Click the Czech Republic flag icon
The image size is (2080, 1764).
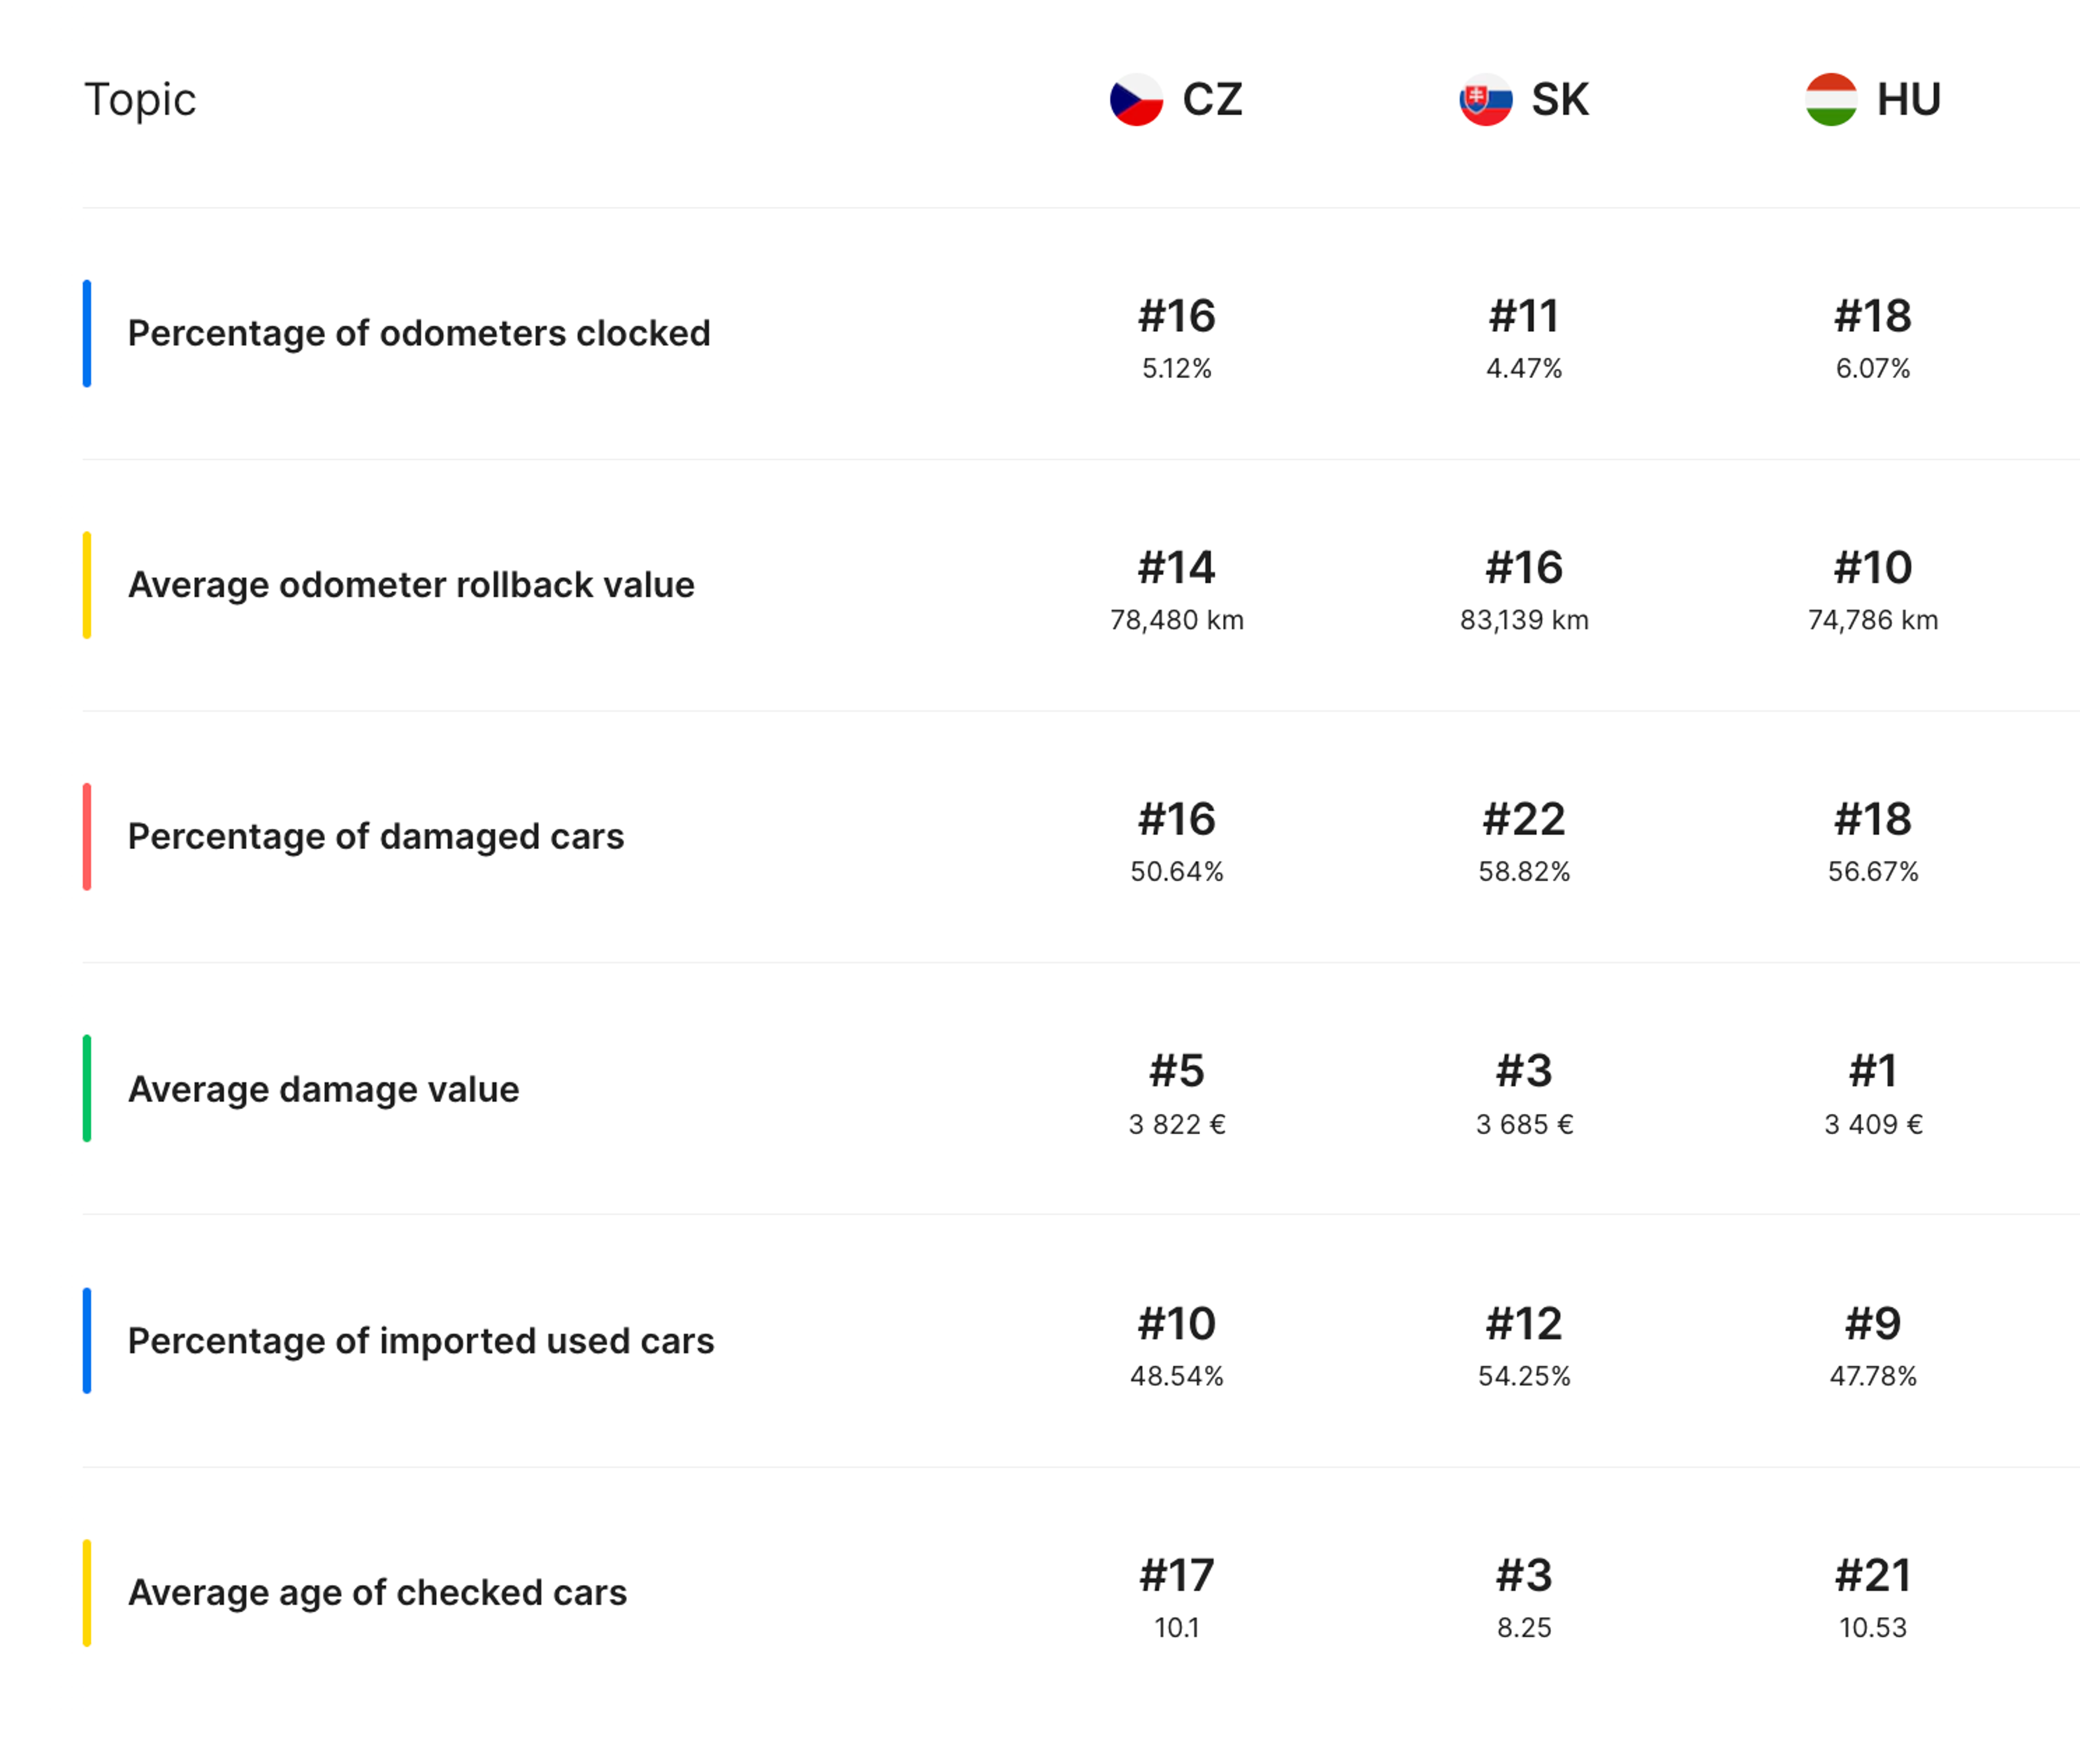coord(1136,100)
